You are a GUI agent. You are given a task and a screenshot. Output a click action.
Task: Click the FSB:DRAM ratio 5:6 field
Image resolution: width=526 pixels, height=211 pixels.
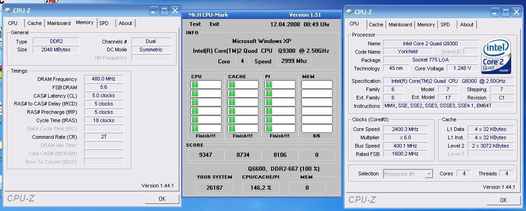tap(104, 87)
